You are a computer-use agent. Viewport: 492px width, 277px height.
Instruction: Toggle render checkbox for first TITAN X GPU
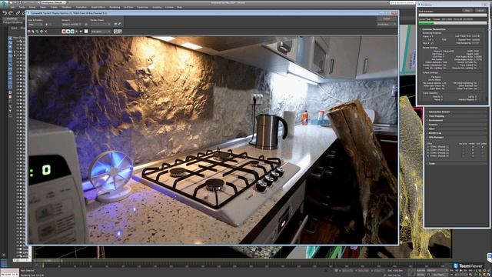coord(473,147)
